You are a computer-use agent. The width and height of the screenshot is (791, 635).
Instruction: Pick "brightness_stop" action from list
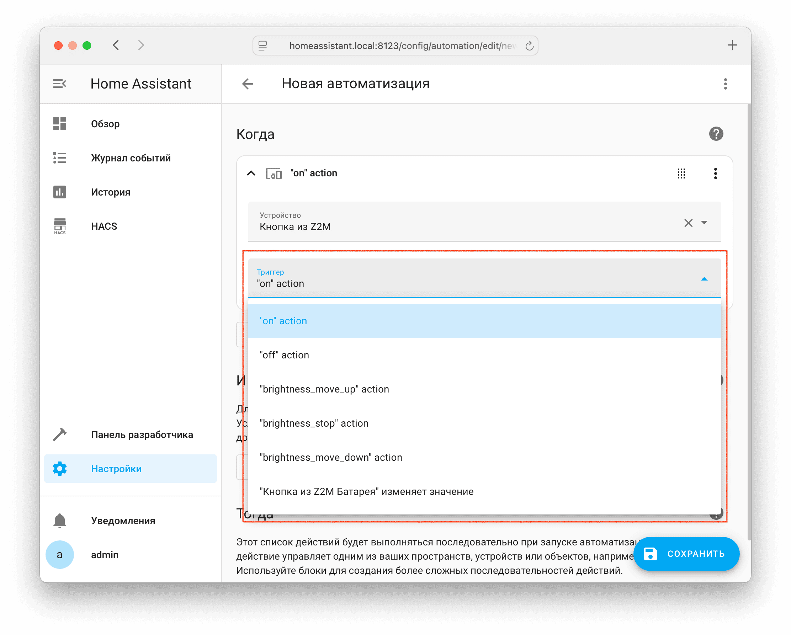(314, 423)
